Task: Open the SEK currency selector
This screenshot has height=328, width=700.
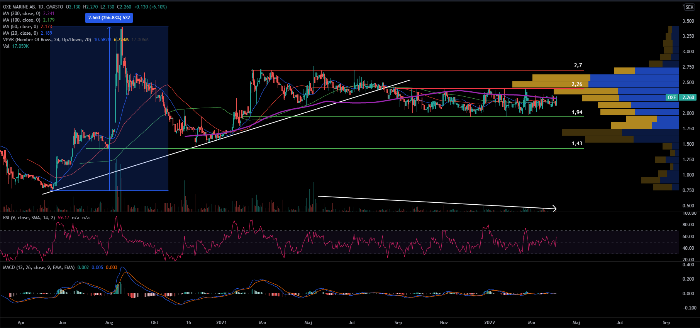Action: (689, 7)
